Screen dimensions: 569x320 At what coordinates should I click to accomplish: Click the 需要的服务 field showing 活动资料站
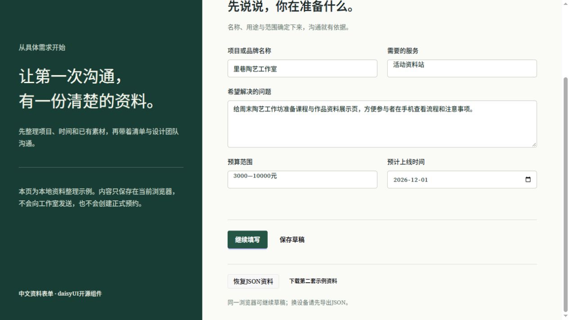coord(462,68)
